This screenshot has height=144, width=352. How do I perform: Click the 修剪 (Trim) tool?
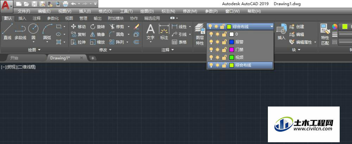(117, 27)
